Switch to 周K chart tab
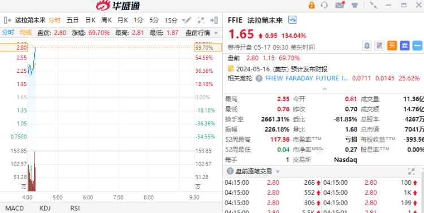424x213 pixels. click(x=106, y=20)
